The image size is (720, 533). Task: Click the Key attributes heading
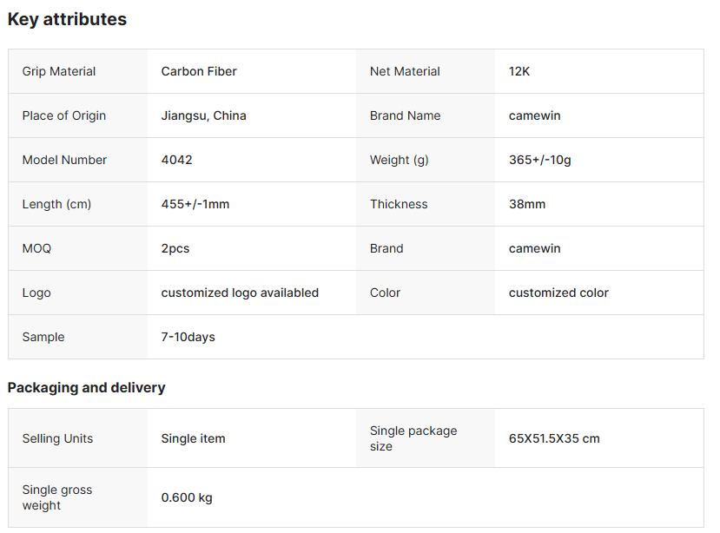[67, 19]
